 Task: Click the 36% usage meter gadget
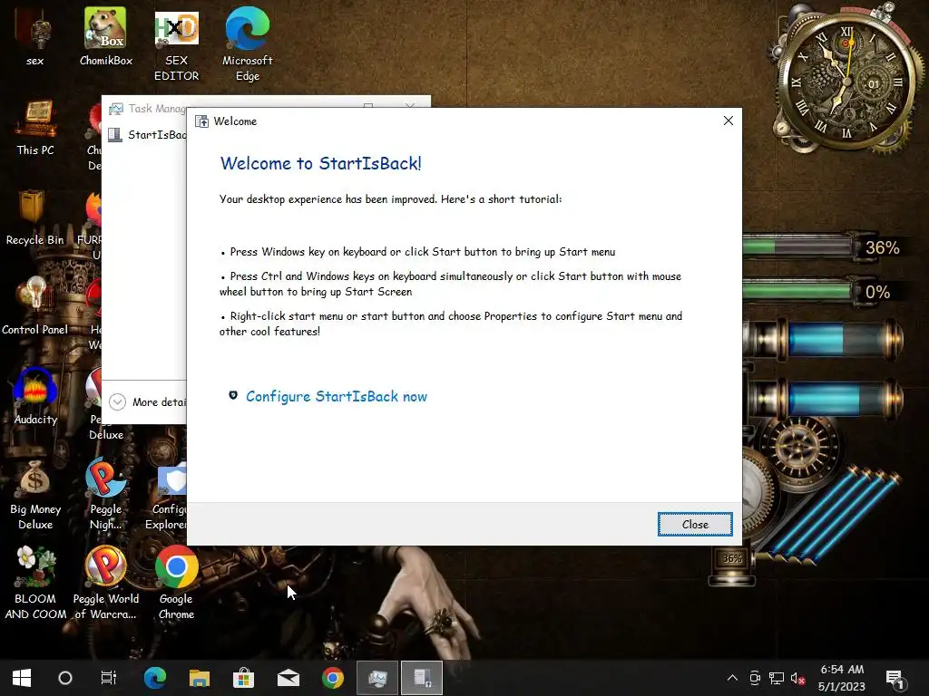(x=824, y=246)
